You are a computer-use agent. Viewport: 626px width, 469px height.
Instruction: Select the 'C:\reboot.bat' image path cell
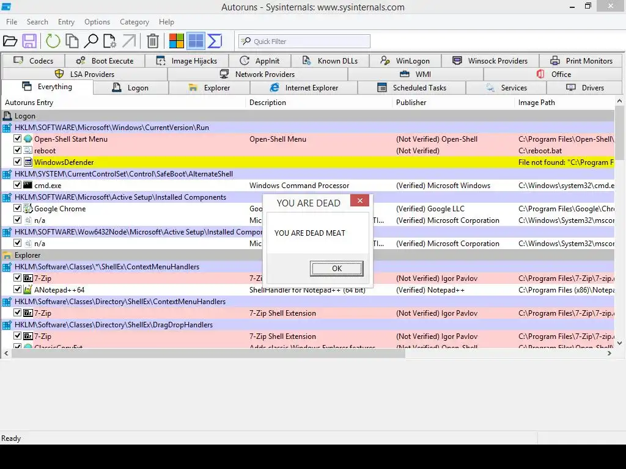[540, 151]
